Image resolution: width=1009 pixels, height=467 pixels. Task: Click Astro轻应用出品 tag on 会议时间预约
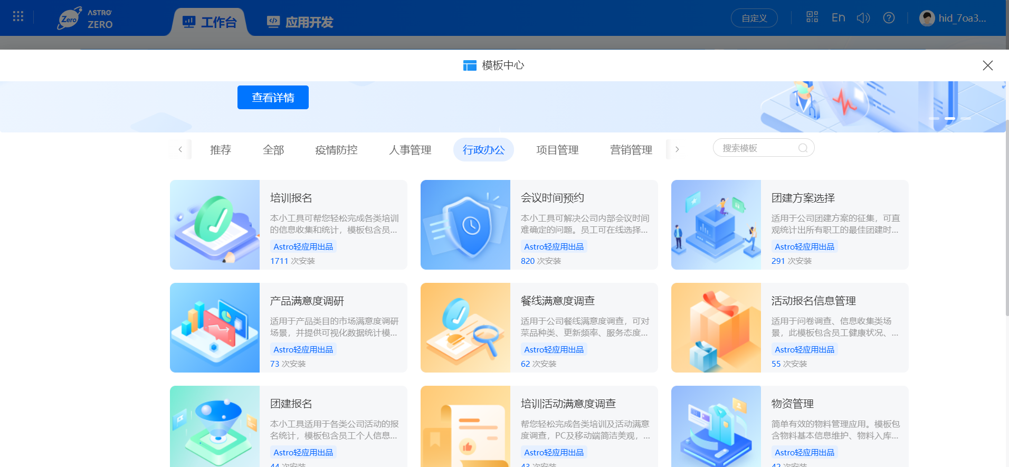[554, 246]
